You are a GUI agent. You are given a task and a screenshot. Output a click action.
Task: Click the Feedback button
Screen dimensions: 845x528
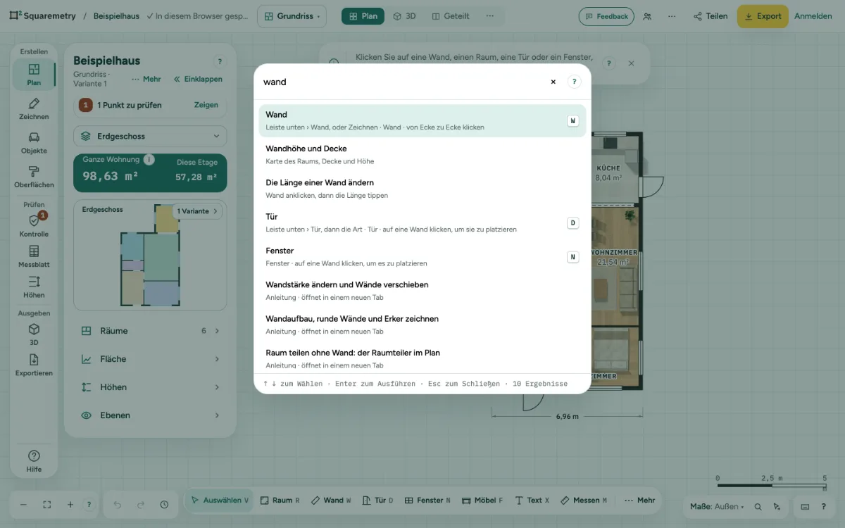[606, 16]
